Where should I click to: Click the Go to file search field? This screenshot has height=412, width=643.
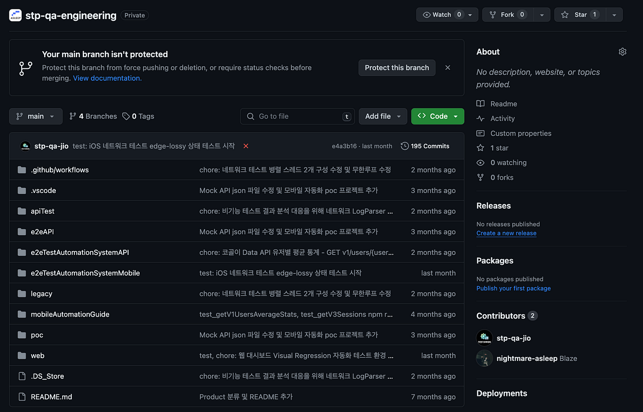click(297, 116)
